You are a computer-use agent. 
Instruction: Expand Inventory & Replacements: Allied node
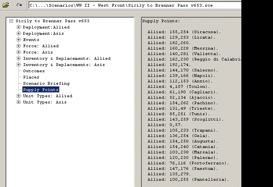(x=18, y=59)
